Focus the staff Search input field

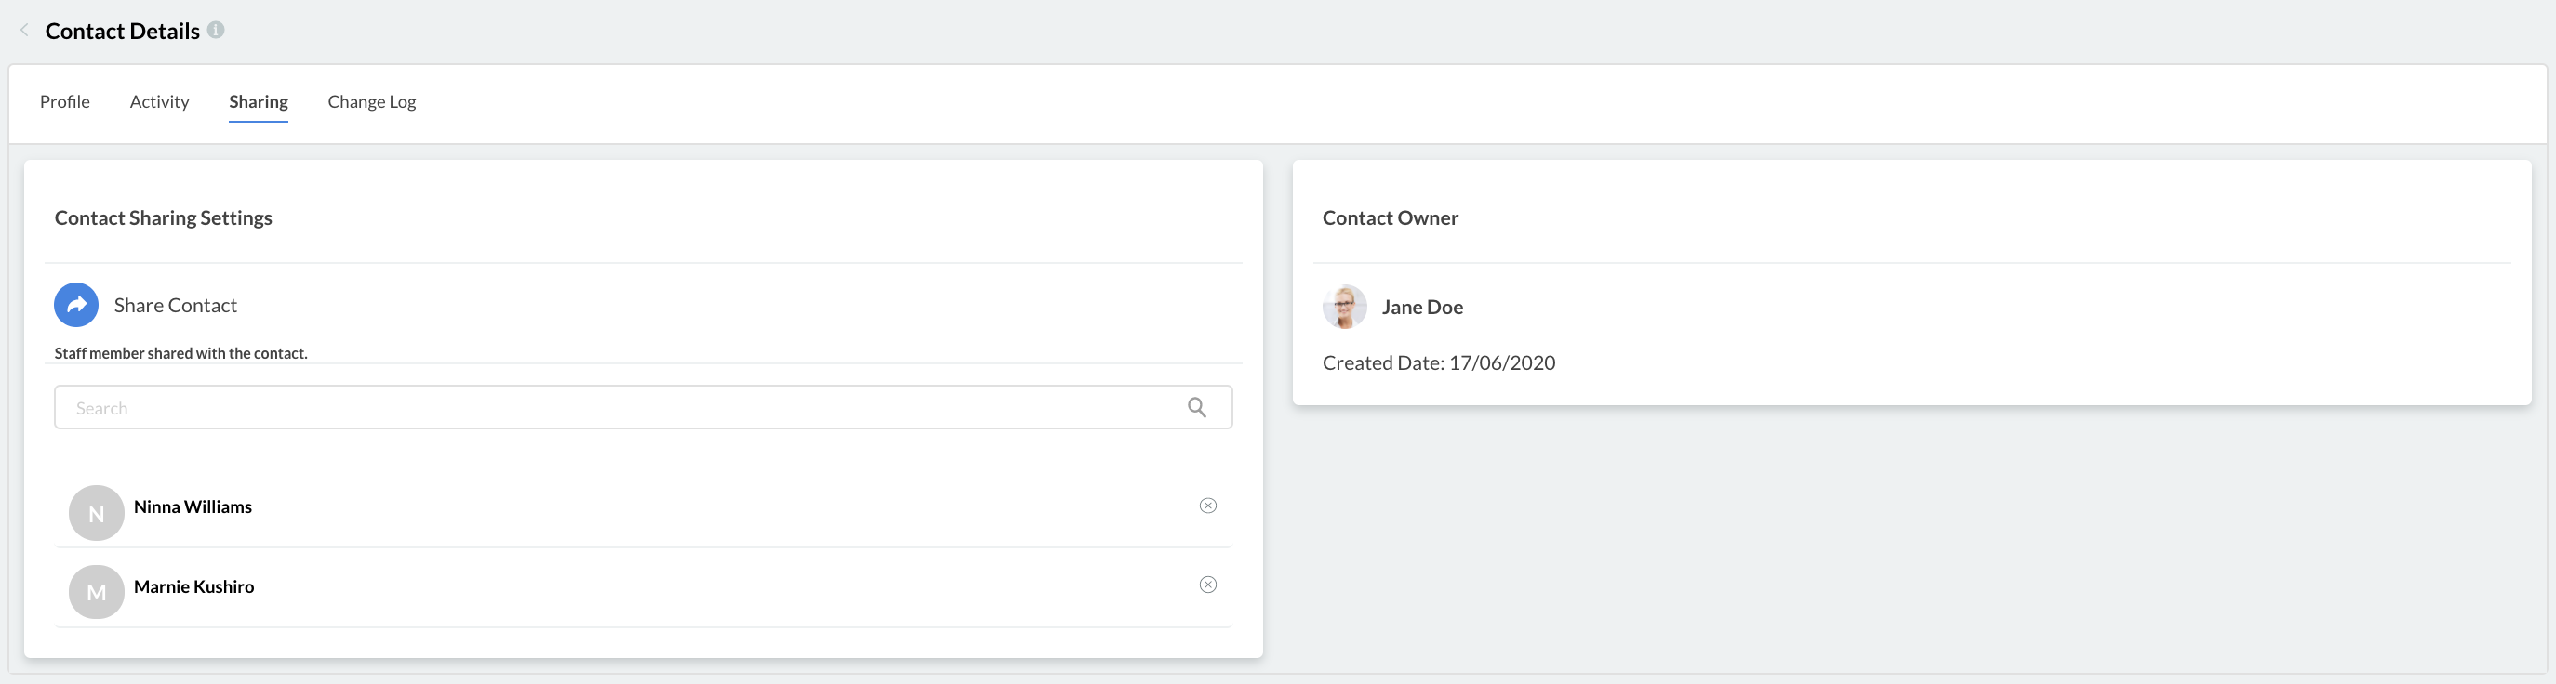coord(643,407)
